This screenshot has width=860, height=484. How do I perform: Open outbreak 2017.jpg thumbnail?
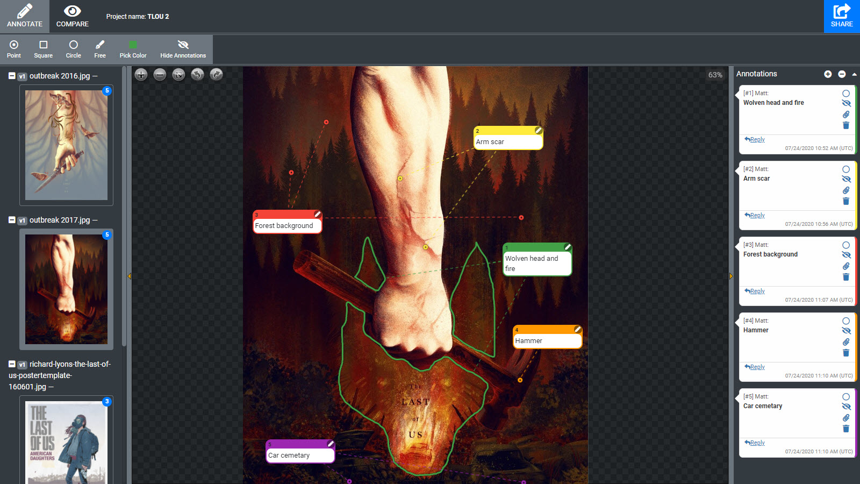coord(66,289)
